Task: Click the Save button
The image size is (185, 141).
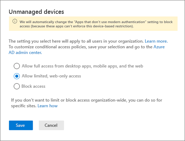Action: [x=21, y=125]
